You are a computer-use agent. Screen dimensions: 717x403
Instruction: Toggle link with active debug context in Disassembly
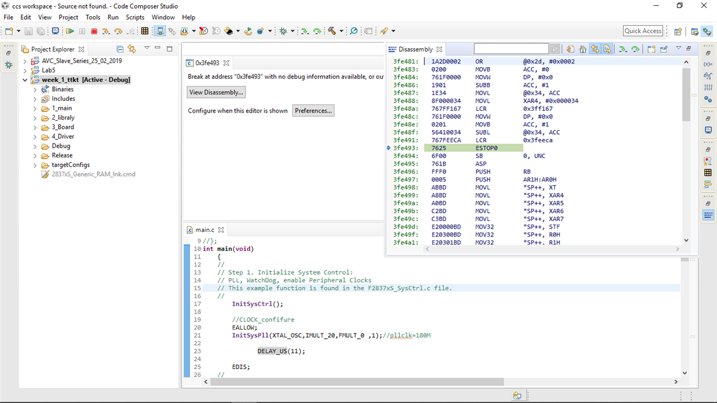pos(595,49)
